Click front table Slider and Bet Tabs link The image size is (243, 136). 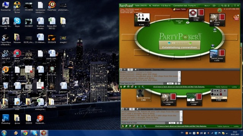(179, 87)
